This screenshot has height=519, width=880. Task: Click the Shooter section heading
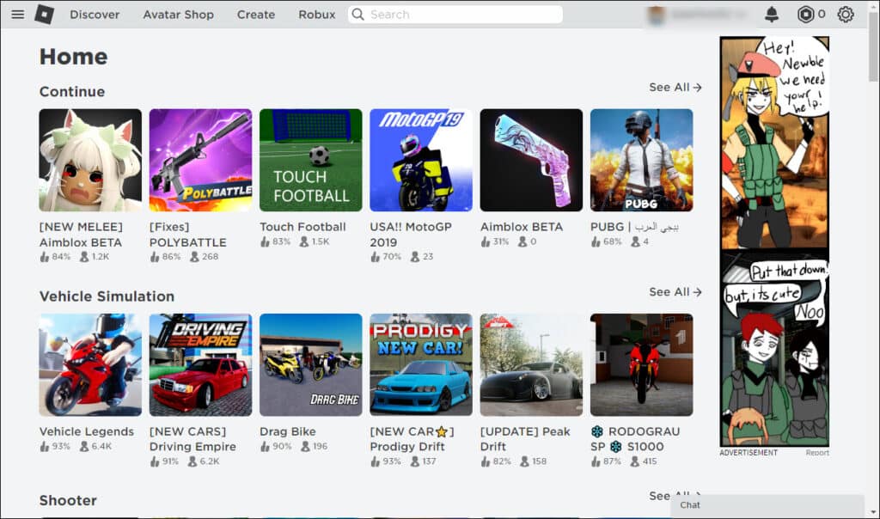coord(68,500)
